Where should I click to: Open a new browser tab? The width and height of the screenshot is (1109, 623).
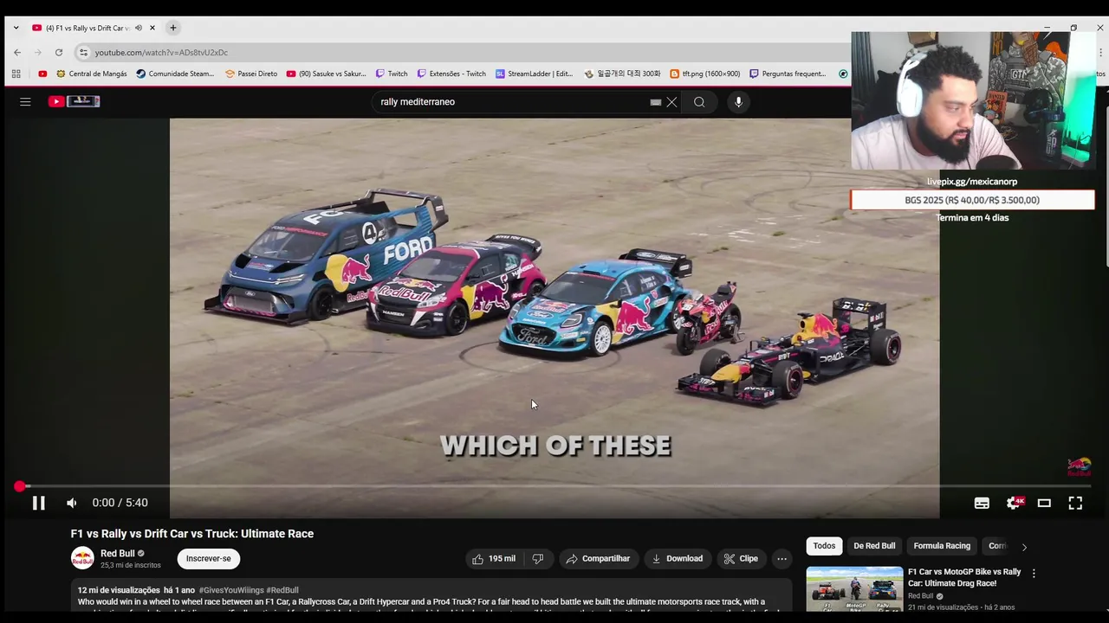coord(172,28)
